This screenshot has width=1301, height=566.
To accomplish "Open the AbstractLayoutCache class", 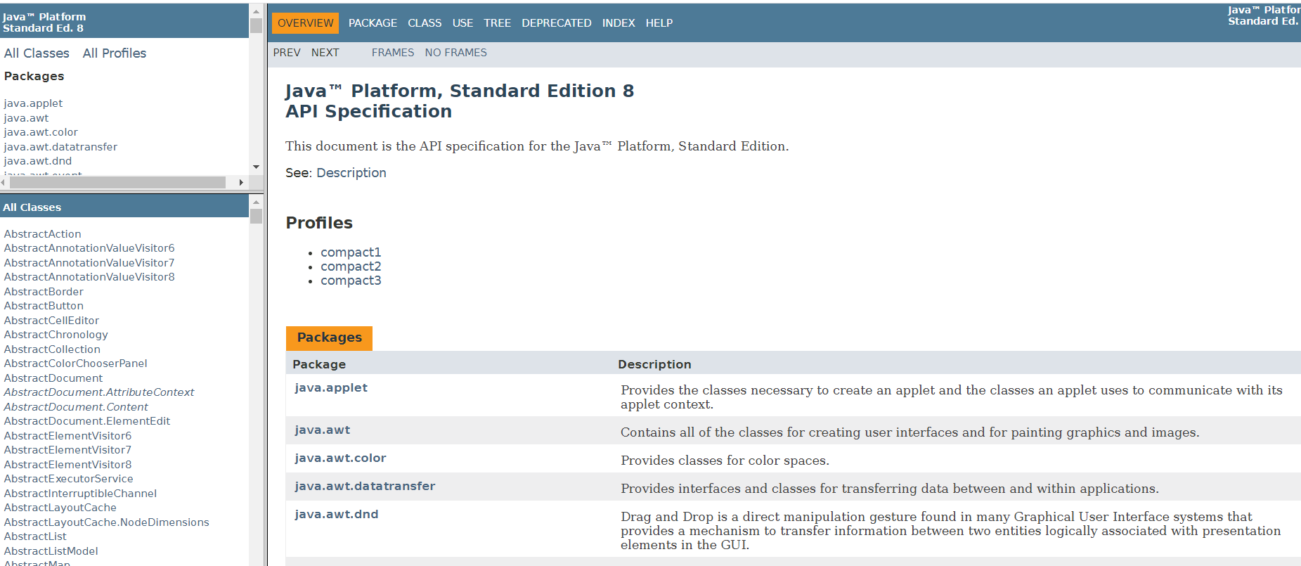I will tap(60, 508).
